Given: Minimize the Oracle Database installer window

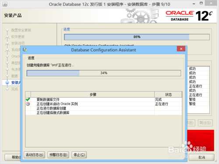Looking at the screenshot, I should pyautogui.click(x=194, y=3).
